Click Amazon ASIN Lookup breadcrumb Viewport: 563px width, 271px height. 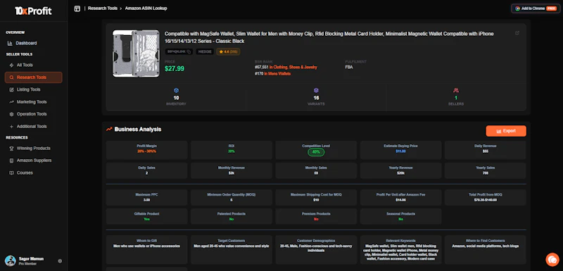146,8
